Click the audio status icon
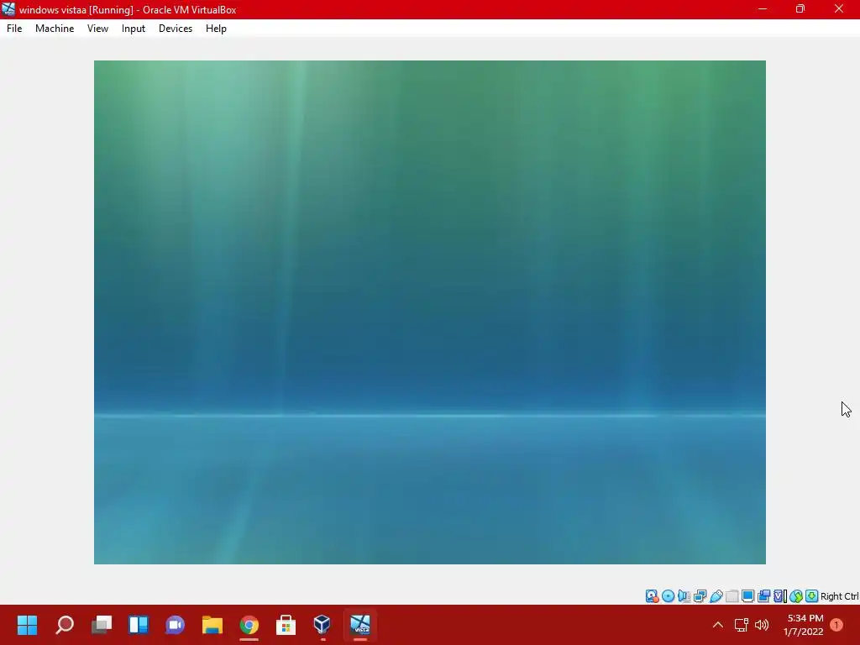The width and height of the screenshot is (860, 645). tap(684, 596)
